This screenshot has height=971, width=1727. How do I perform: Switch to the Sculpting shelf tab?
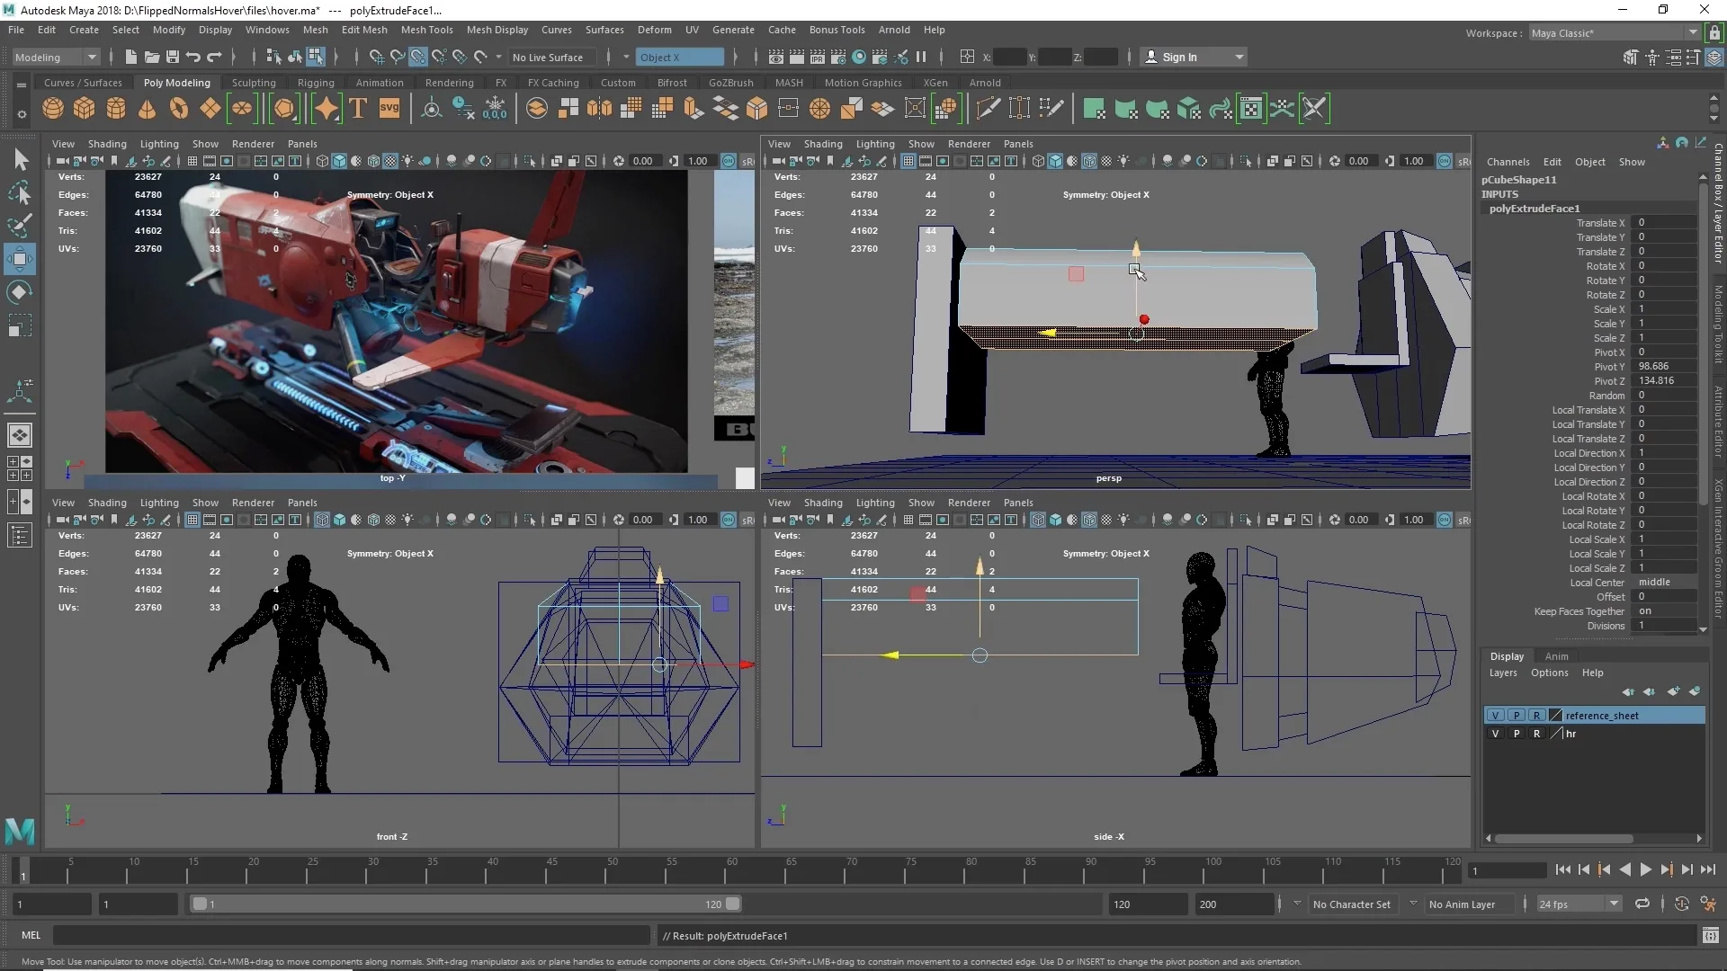[255, 82]
